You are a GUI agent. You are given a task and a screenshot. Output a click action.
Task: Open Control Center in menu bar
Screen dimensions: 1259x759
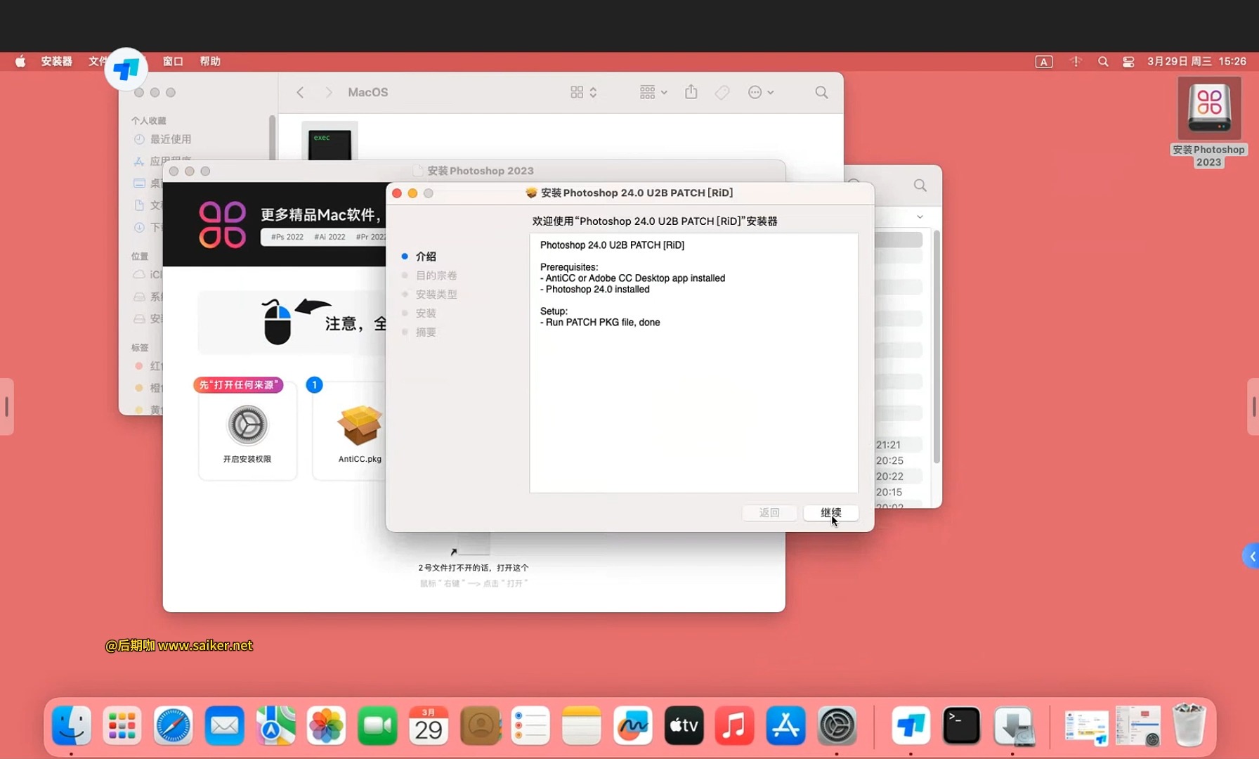point(1128,62)
